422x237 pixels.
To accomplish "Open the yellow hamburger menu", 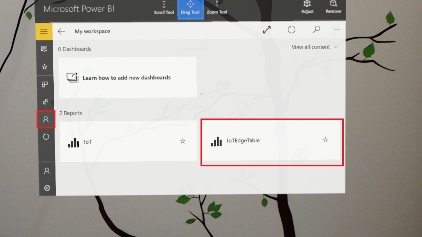I will (x=44, y=31).
